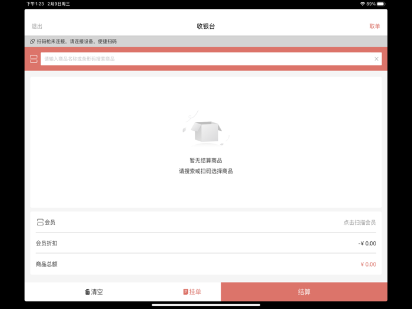412x309 pixels.
Task: Tap the 退出 exit button
Action: (36, 26)
